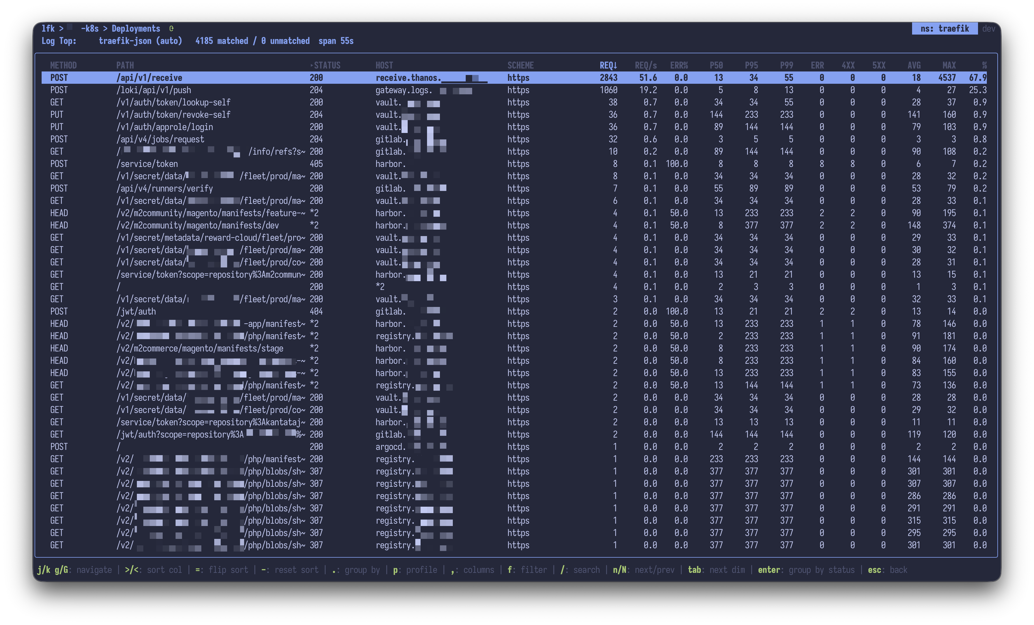Sort by the MAX column header
Screen dimensions: 1034x625
point(949,65)
